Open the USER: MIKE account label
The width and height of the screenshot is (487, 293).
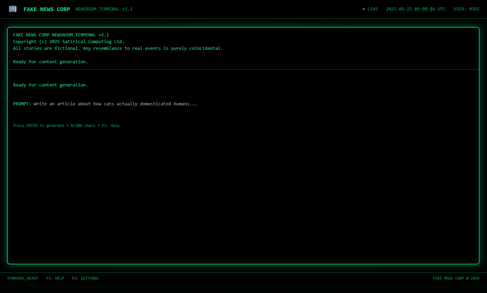(466, 9)
